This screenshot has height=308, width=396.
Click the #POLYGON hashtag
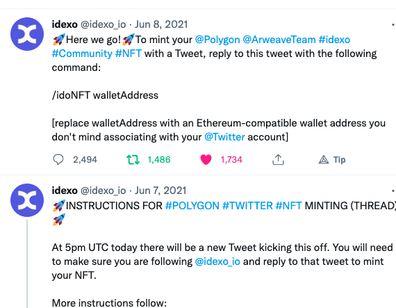(x=192, y=206)
